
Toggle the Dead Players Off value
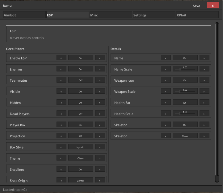coord(81,113)
